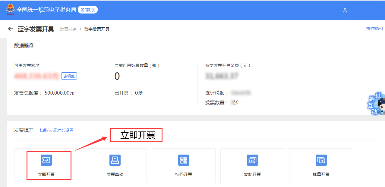This screenshot has height=187, width=385.
Task: Select the 发票填开 section heading
Action: tap(24, 130)
